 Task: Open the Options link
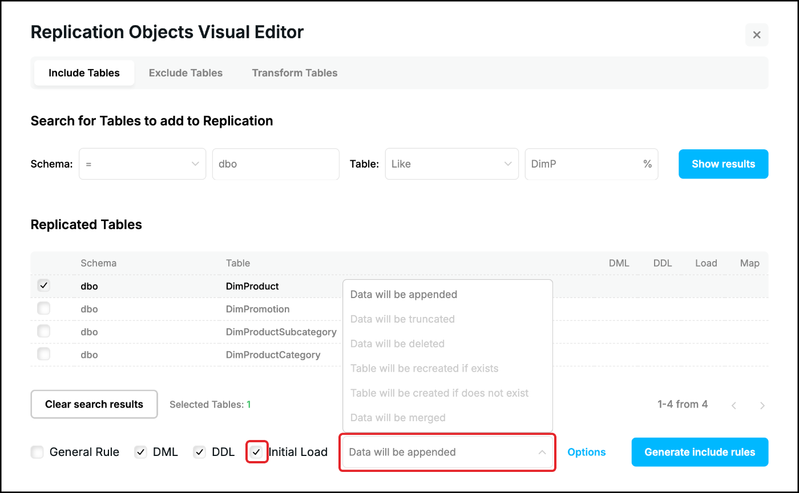[x=587, y=453]
